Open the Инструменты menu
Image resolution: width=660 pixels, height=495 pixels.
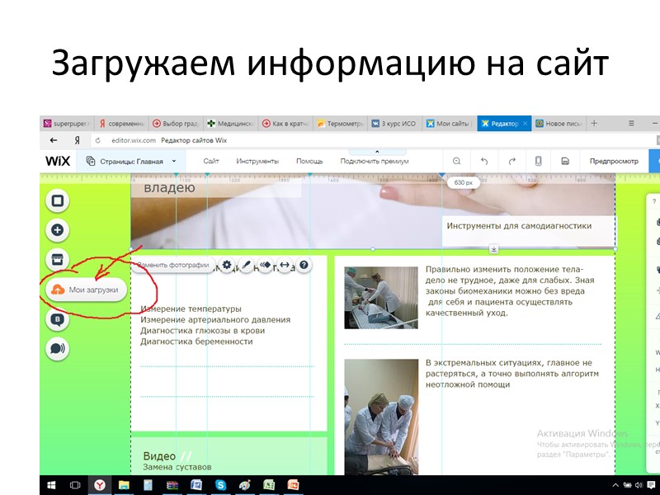257,161
